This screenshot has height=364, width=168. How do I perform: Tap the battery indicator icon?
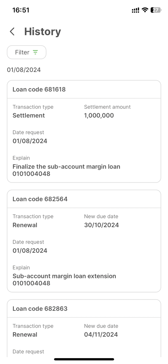[156, 10]
